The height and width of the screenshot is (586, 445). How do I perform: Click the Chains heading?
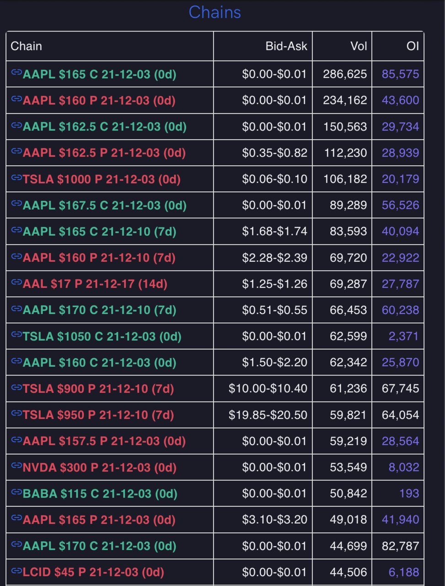pos(214,12)
